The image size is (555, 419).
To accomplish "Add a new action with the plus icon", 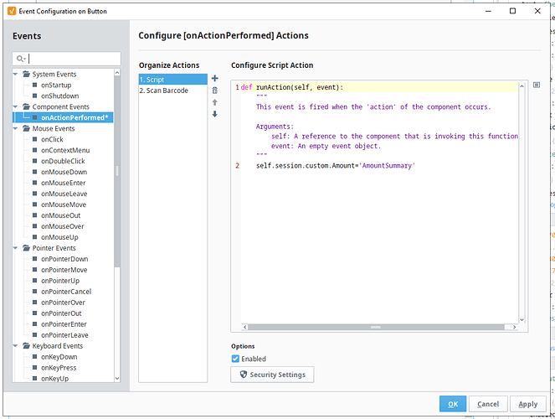I will point(214,78).
